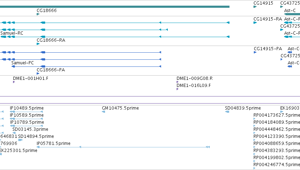Click the long teal gene bar
300x170 pixels.
pyautogui.click(x=115, y=7)
